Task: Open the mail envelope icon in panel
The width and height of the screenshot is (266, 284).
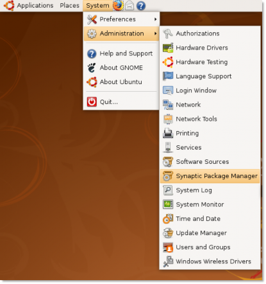Action: coord(129,6)
